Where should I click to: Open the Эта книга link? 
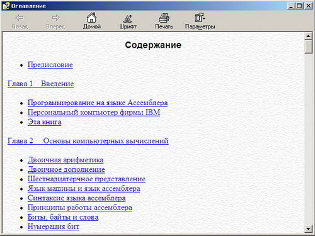[45, 122]
